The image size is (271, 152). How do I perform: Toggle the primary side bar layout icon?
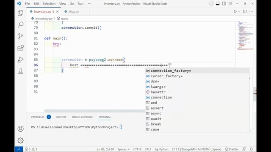[x=211, y=4]
